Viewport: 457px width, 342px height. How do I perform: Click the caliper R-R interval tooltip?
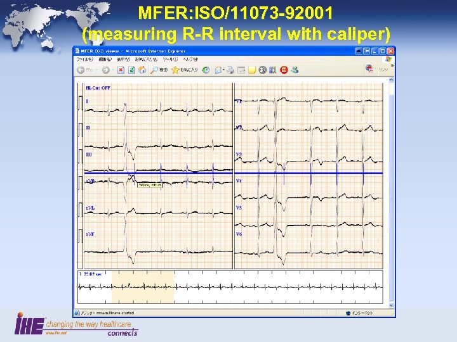point(150,185)
